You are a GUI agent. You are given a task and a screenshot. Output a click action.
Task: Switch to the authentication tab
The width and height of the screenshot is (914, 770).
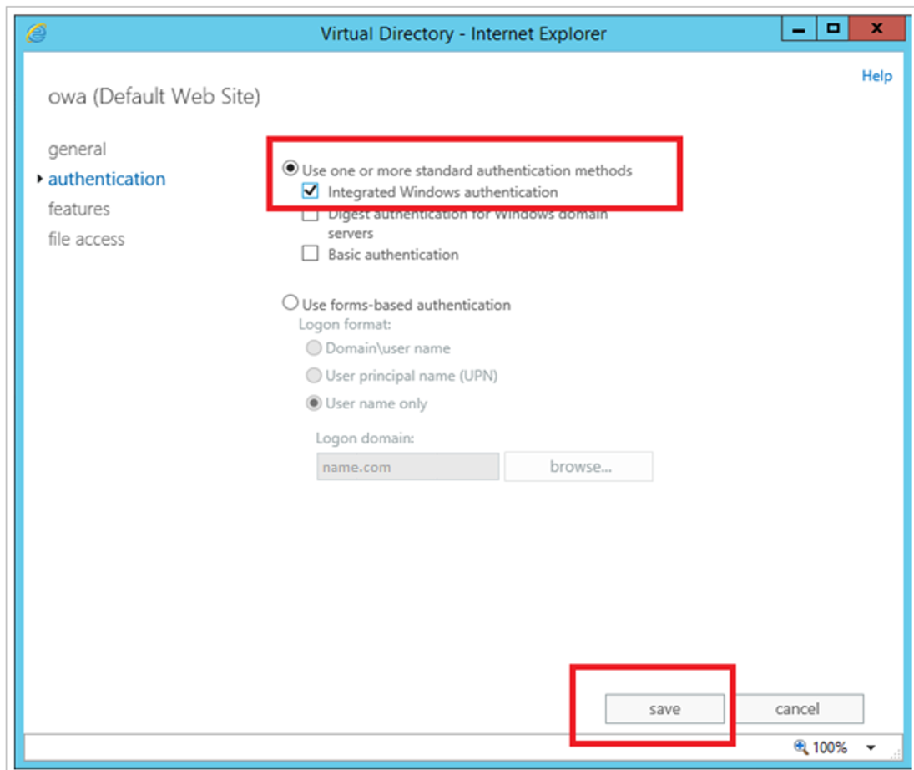pos(107,179)
